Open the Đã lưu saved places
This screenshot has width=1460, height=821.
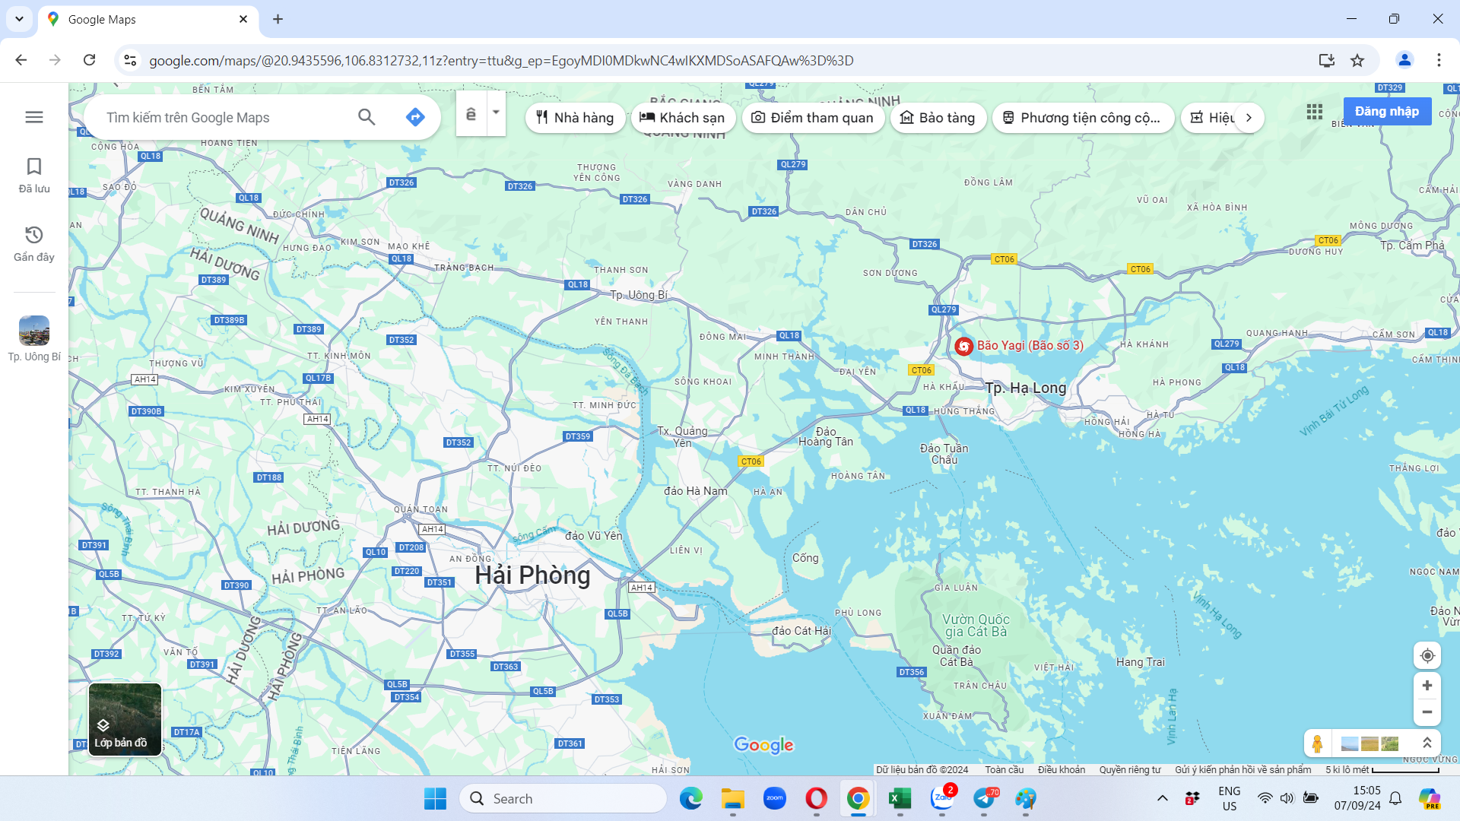coord(34,176)
